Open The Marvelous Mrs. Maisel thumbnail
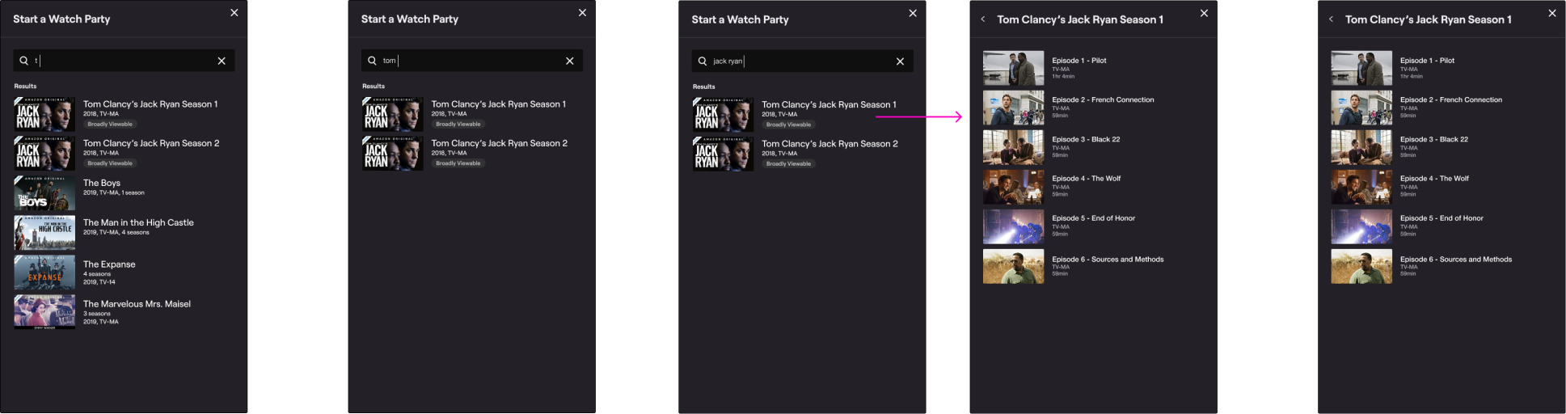1566x414 pixels. pos(44,313)
